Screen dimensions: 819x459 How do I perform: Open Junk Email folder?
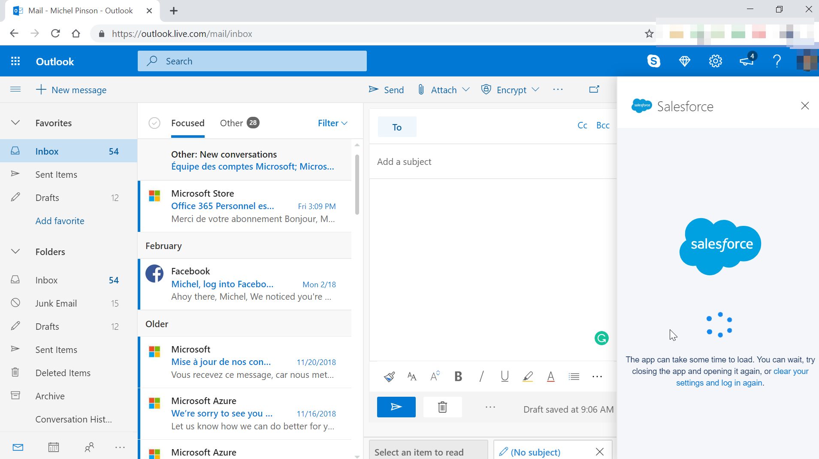pos(69,303)
